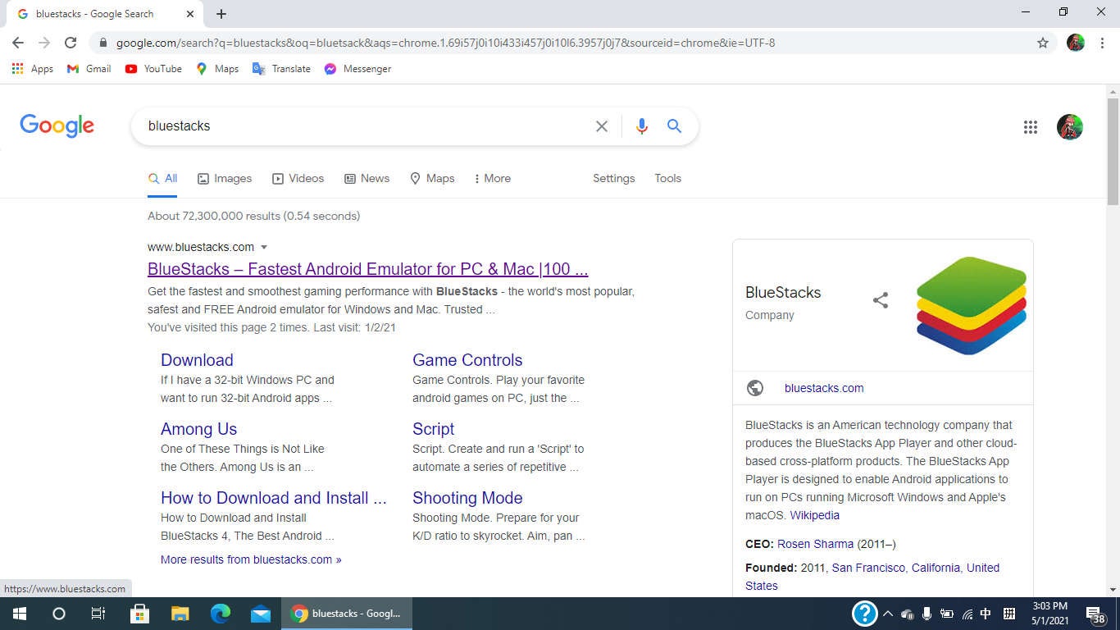Show hidden system tray icons chevron
The image size is (1120, 630).
887,614
